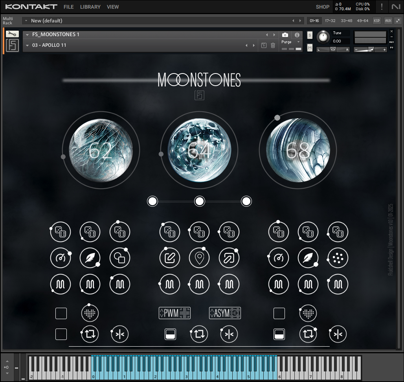The image size is (404, 382).
Task: Click the exclamation alert icon in top bar
Action: (x=382, y=7)
